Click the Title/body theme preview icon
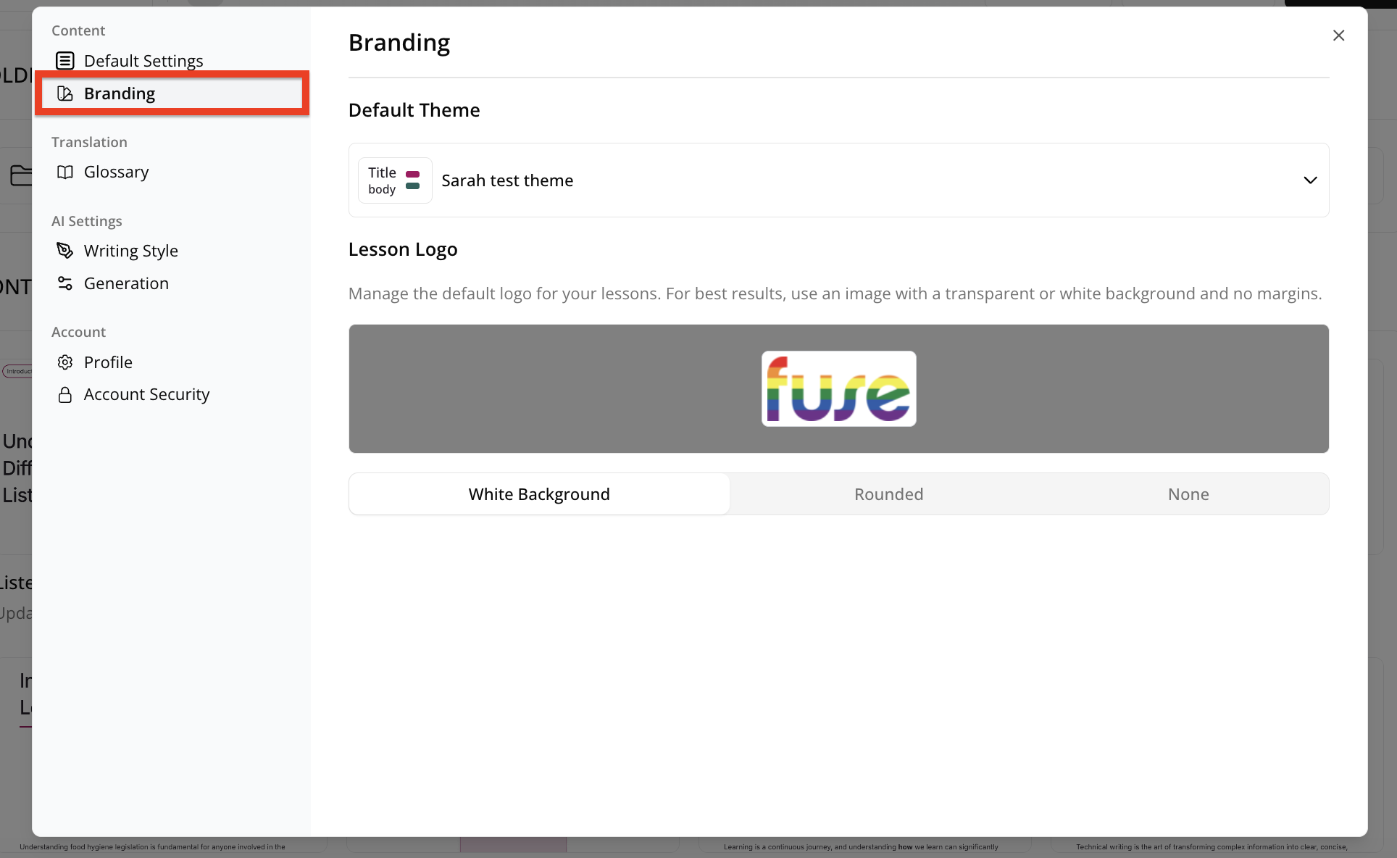This screenshot has height=858, width=1397. [x=395, y=180]
